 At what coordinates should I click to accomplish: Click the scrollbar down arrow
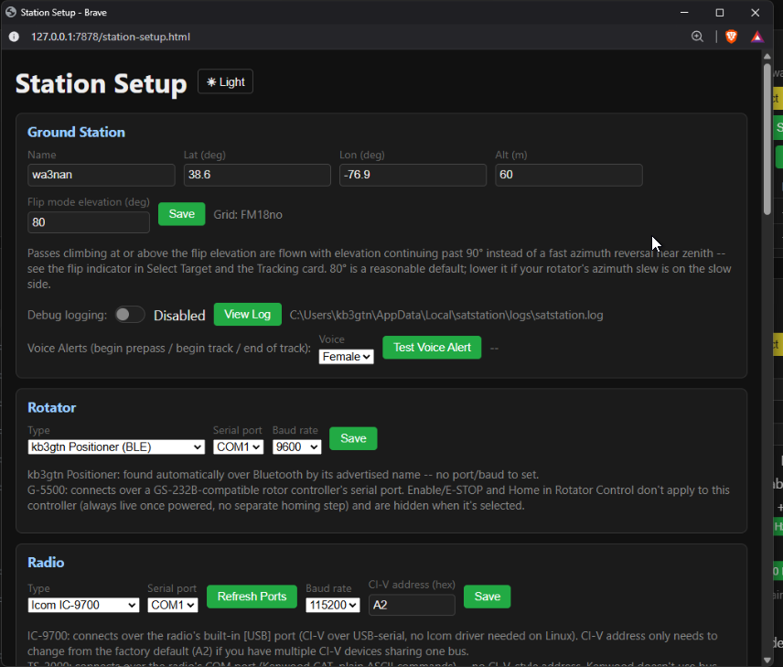(x=767, y=661)
